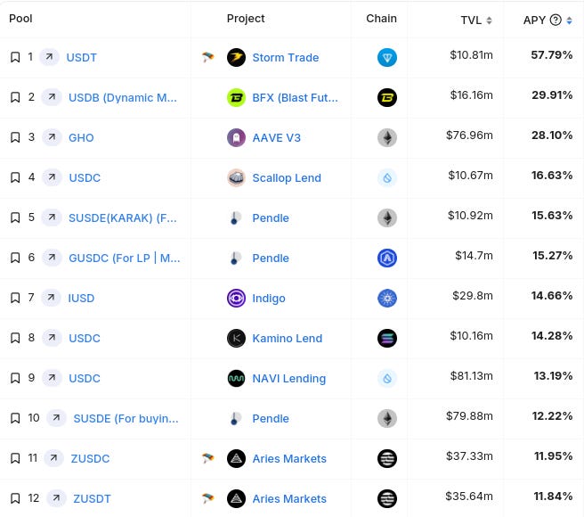Click the Project column header
584x517 pixels.
[246, 19]
